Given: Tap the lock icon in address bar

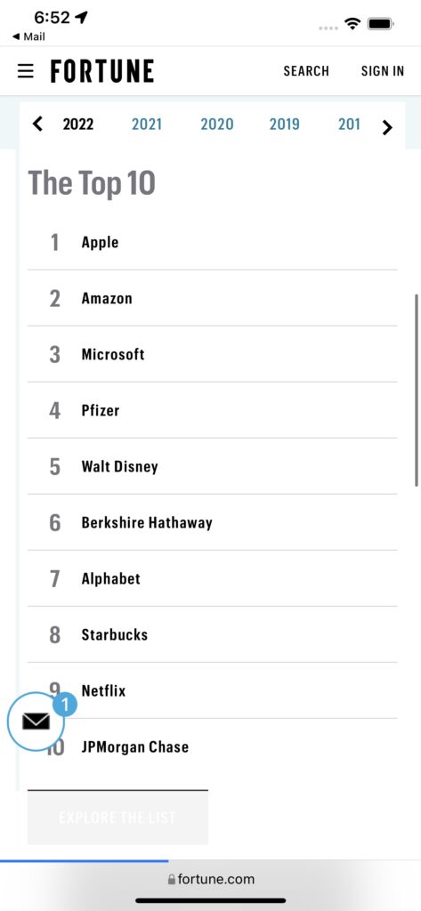Looking at the screenshot, I should [171, 880].
